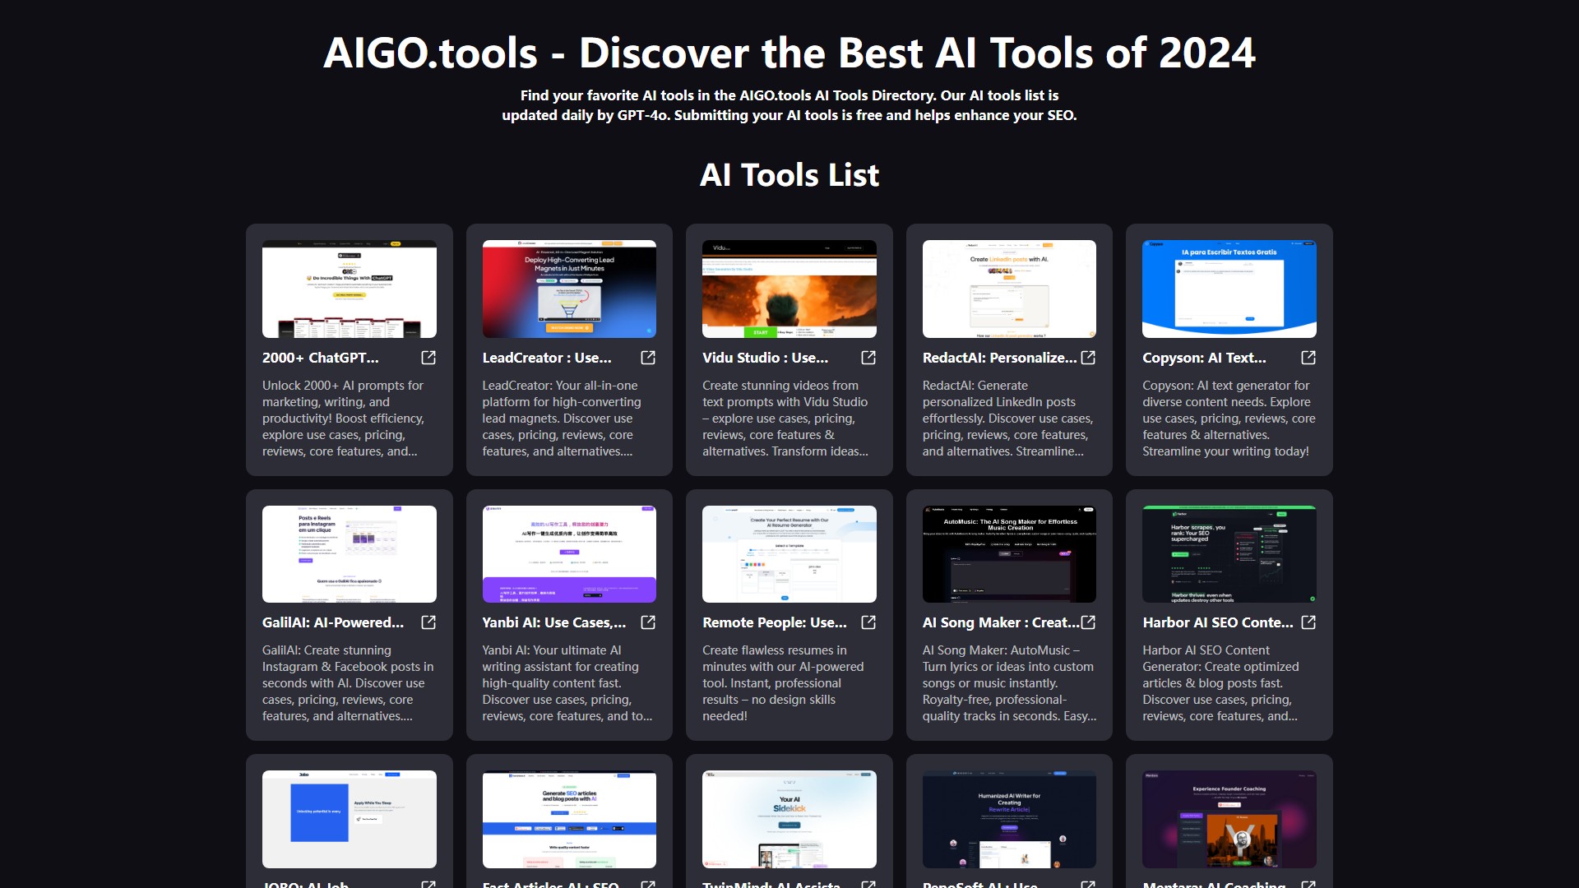Open external link icon for Vidu Studio card
The height and width of the screenshot is (888, 1579).
[x=868, y=358]
